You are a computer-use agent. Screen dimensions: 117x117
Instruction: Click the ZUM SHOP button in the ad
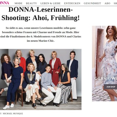[110, 87]
